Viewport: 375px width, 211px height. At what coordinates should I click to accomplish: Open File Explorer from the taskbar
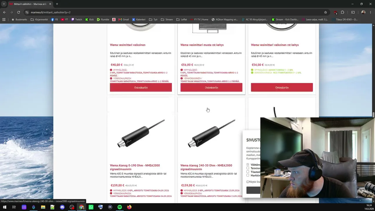pyautogui.click(x=43, y=207)
